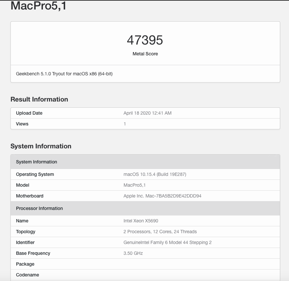
Task: Click the large System Information section heading
Action: click(41, 146)
